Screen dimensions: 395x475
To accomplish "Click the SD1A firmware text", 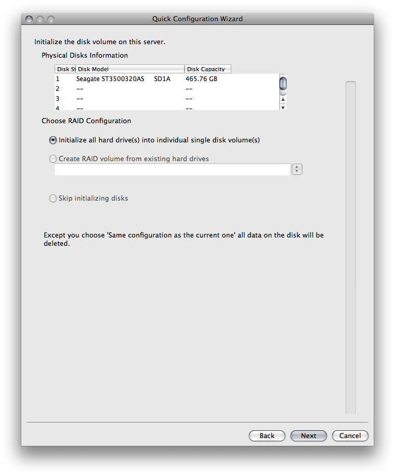I will point(162,79).
